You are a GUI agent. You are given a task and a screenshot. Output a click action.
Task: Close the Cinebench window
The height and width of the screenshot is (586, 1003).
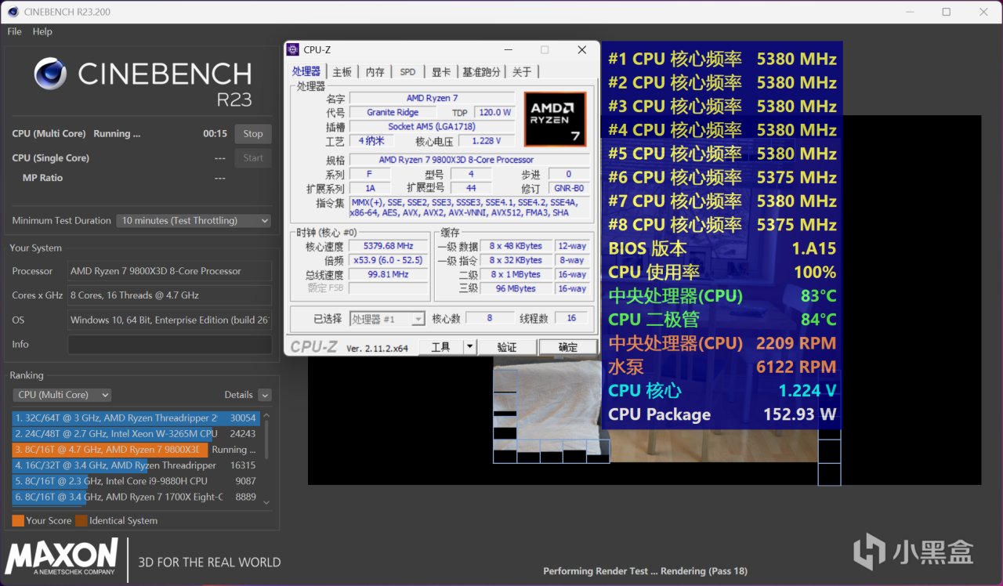click(x=983, y=12)
